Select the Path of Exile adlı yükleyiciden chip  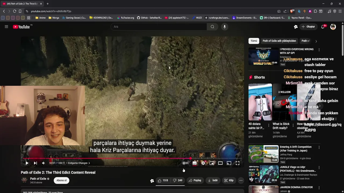coord(279,41)
